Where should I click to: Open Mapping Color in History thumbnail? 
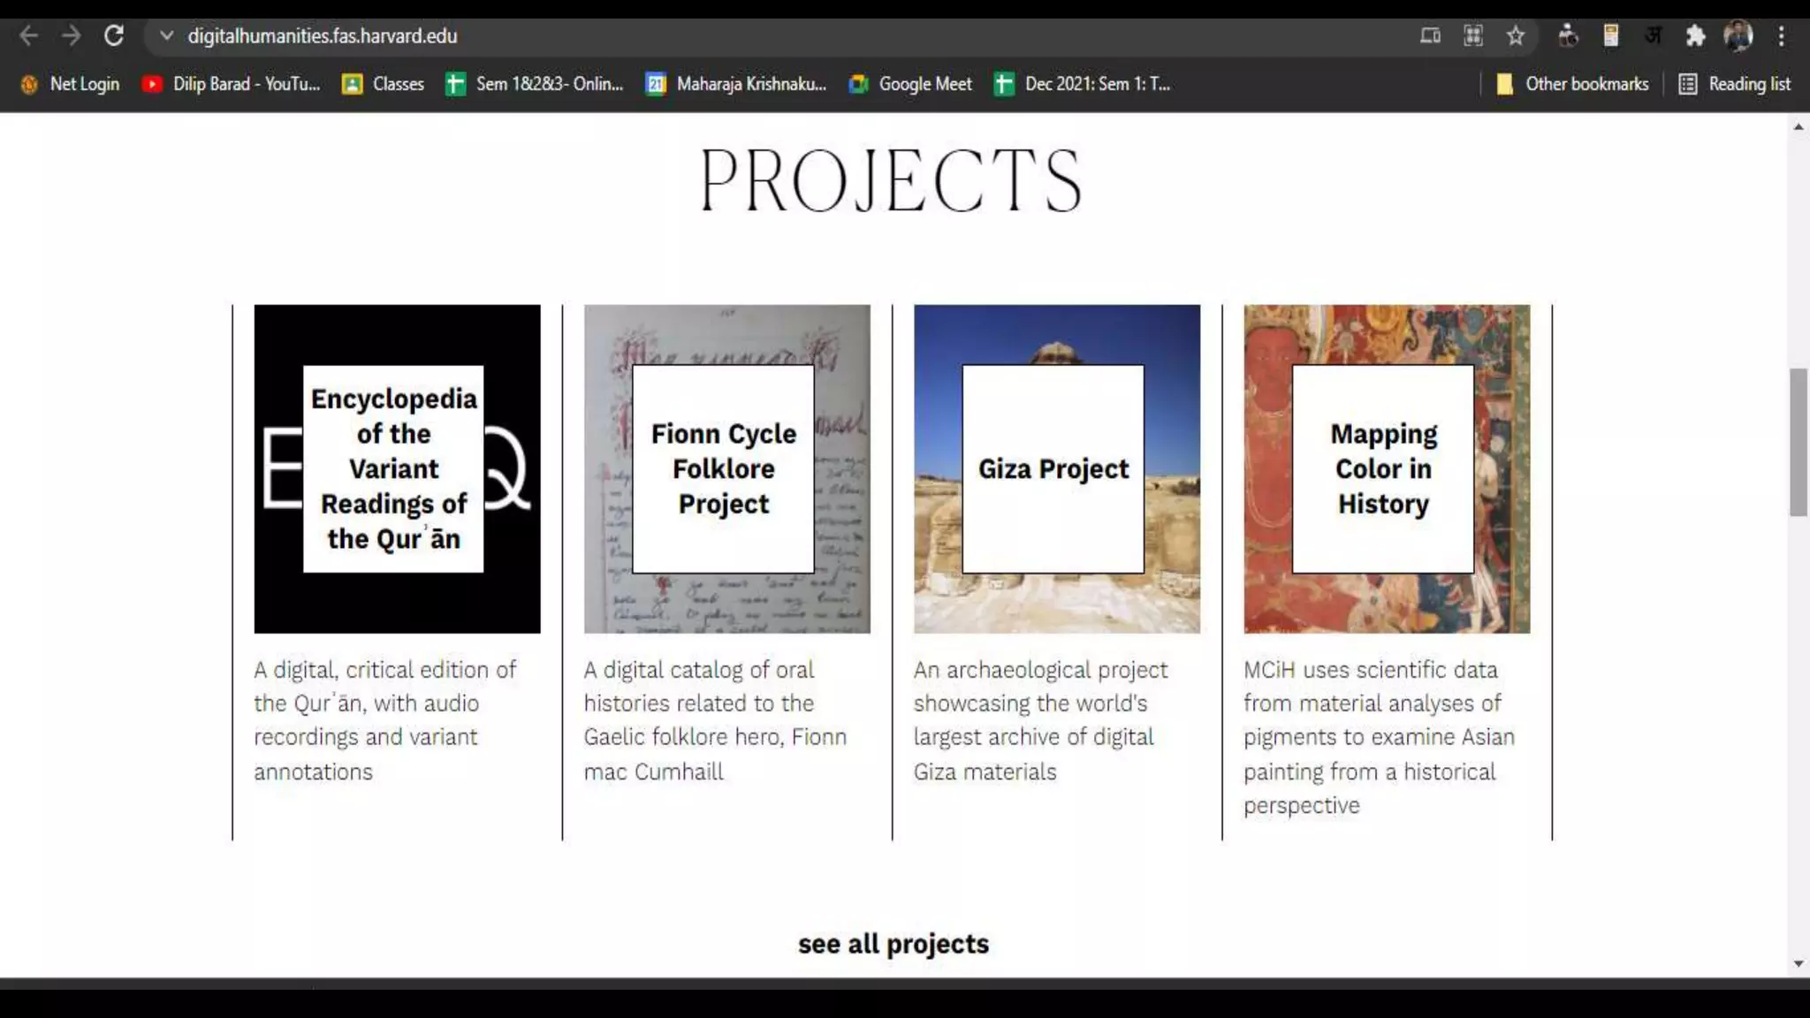point(1387,468)
